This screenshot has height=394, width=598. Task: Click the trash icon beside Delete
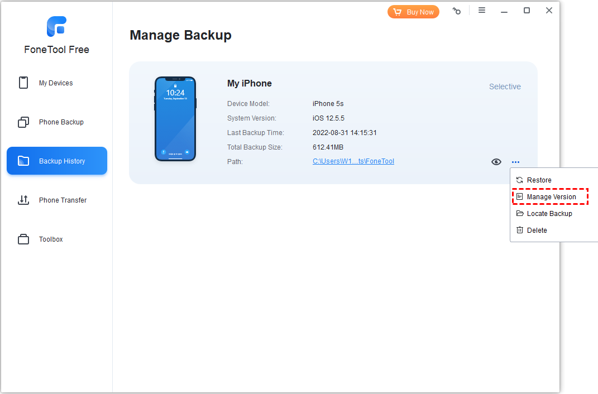tap(520, 230)
